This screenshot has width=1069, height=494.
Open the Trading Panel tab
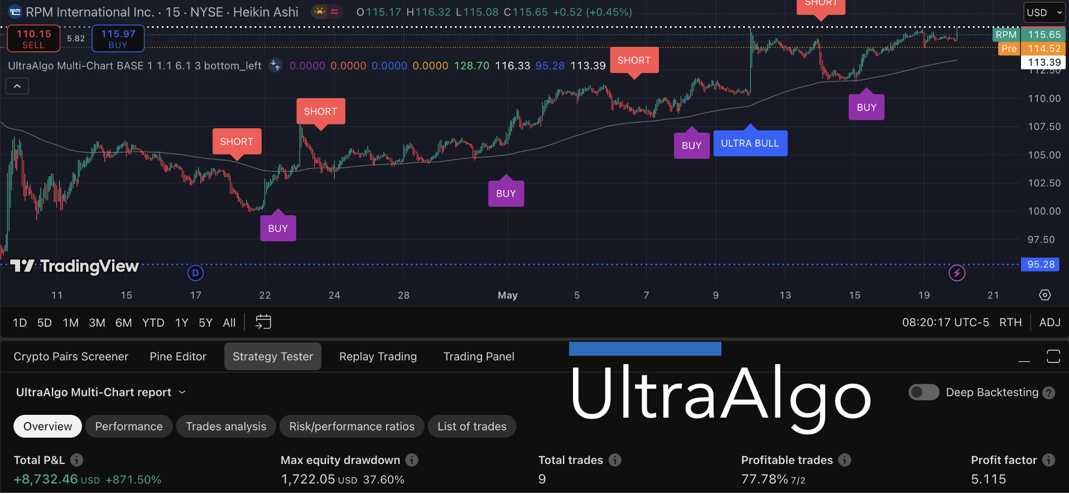[479, 356]
